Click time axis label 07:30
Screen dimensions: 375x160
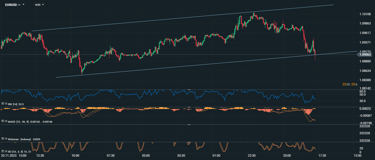coord(110,156)
